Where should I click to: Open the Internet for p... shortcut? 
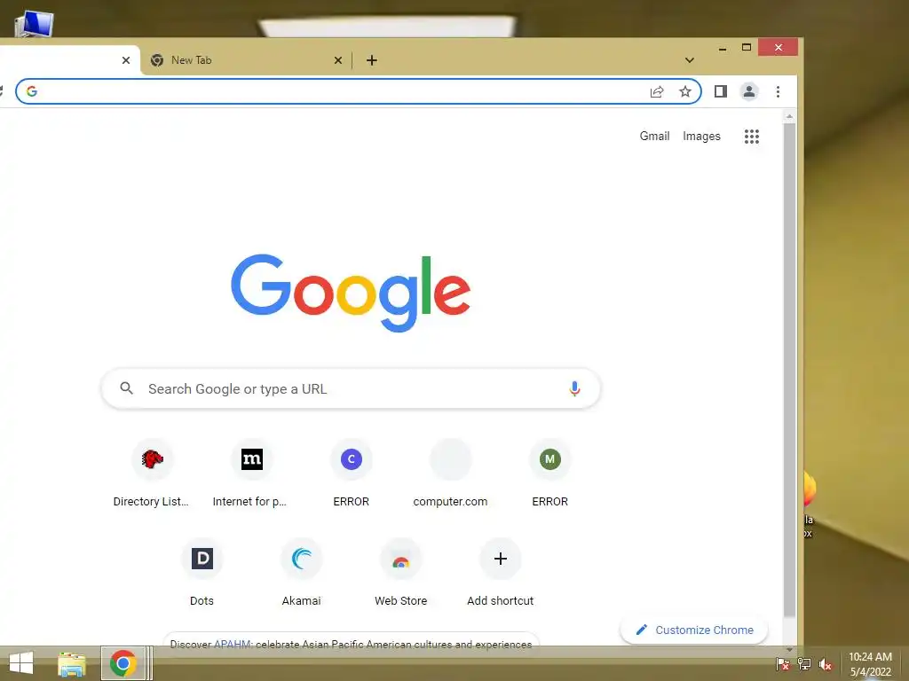[251, 474]
